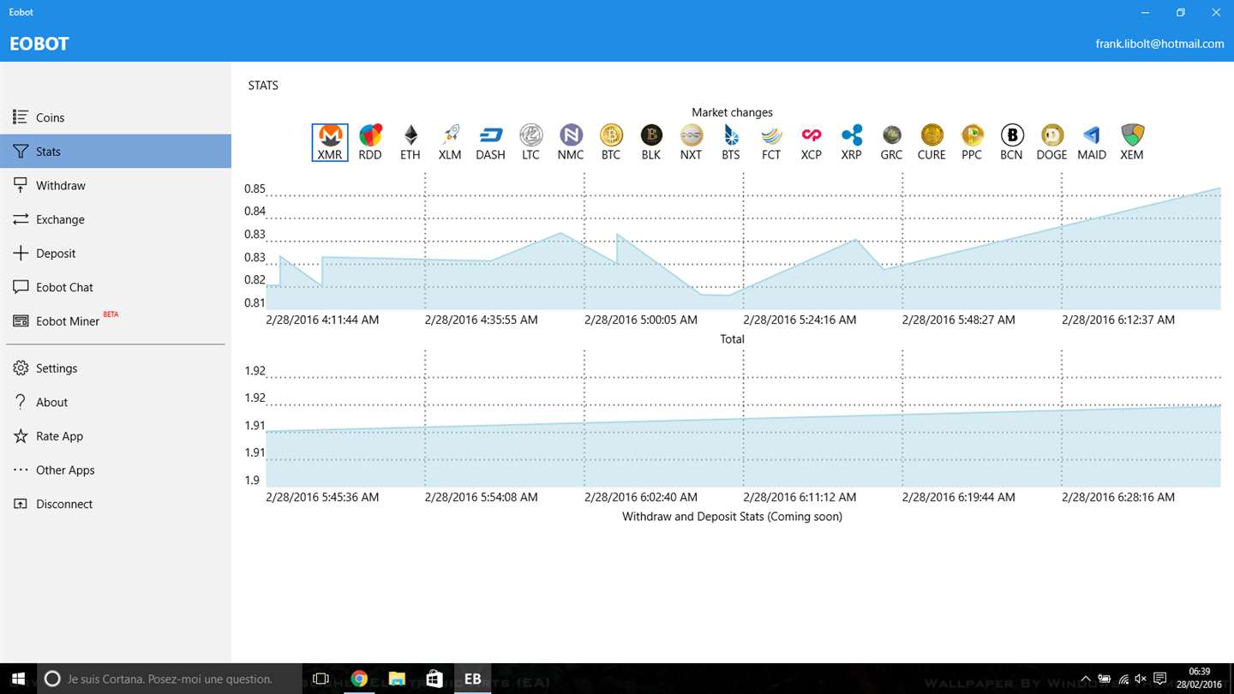Click the 2/28/2016 5:45:36 AM axis label

pyautogui.click(x=322, y=497)
